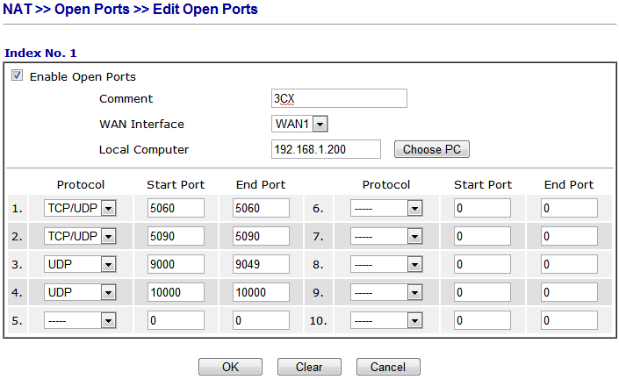This screenshot has width=619, height=379.
Task: Open row 2 protocol dropdown
Action: point(80,236)
